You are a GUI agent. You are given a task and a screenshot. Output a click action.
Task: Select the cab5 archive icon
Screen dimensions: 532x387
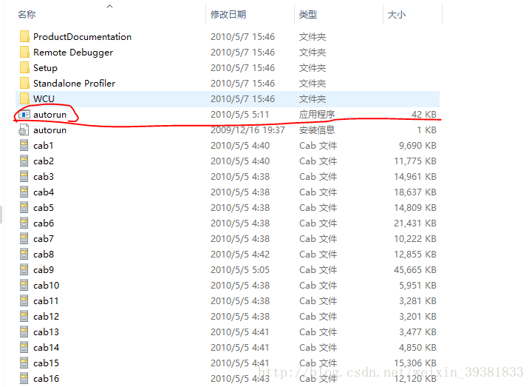click(24, 208)
